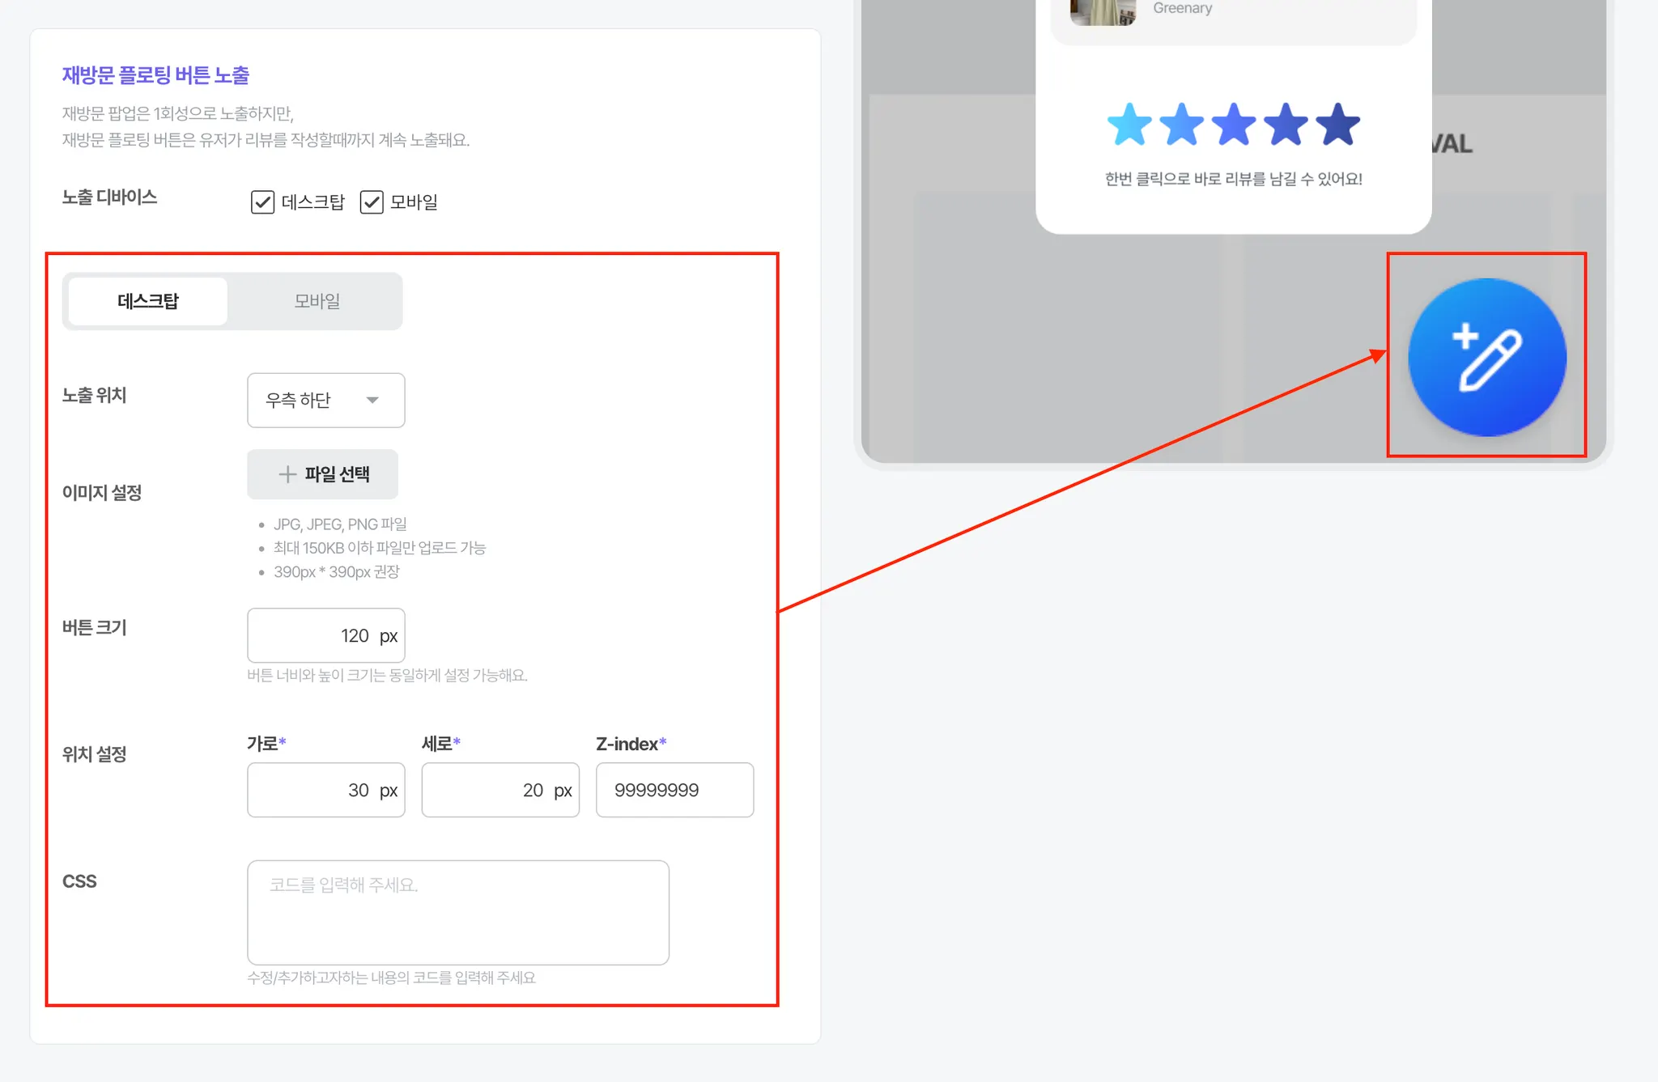Click the Z-index input field
Viewport: 1658px width, 1082px height.
[x=674, y=790]
